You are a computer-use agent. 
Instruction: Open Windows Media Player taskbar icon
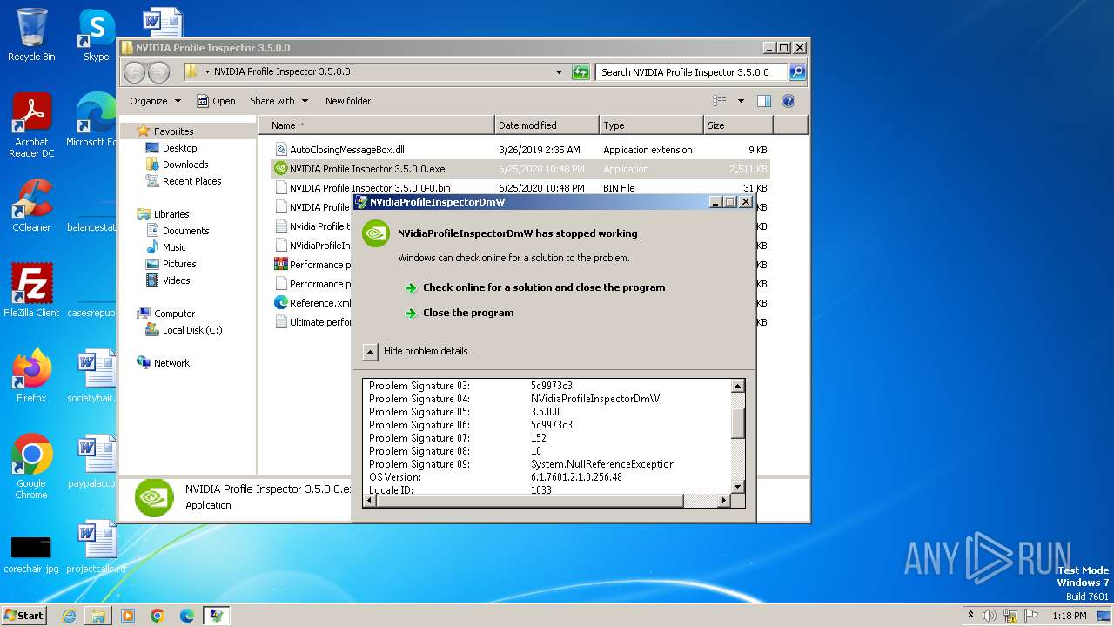(x=128, y=616)
